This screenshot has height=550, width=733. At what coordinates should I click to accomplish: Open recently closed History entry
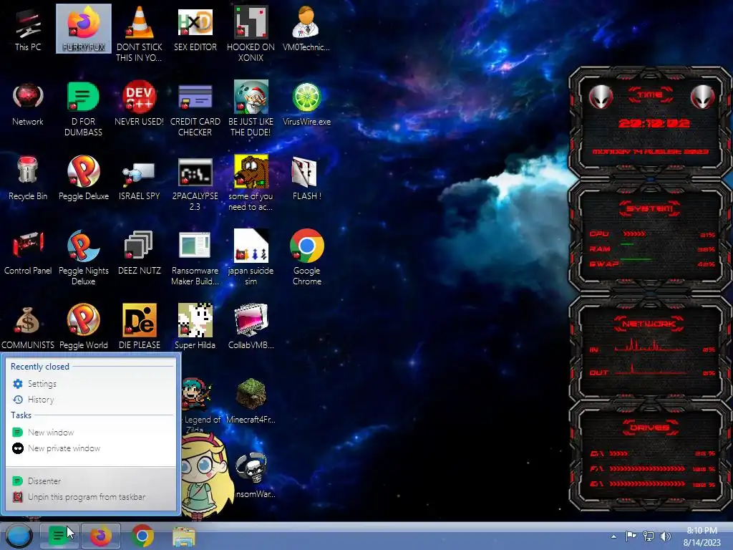coord(91,400)
